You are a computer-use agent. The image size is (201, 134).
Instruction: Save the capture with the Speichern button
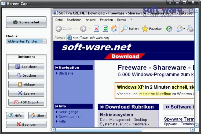pyautogui.click(x=26, y=66)
